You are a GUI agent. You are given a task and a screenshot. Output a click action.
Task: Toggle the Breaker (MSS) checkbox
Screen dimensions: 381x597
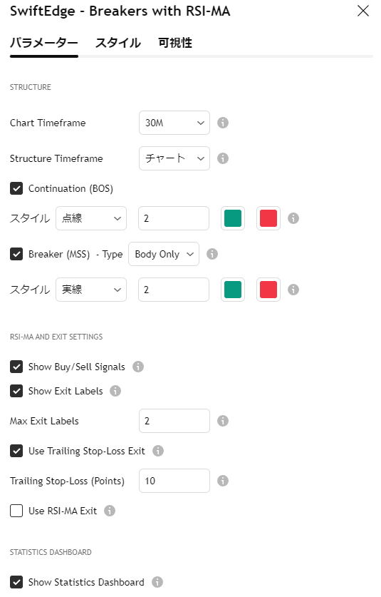pyautogui.click(x=16, y=254)
